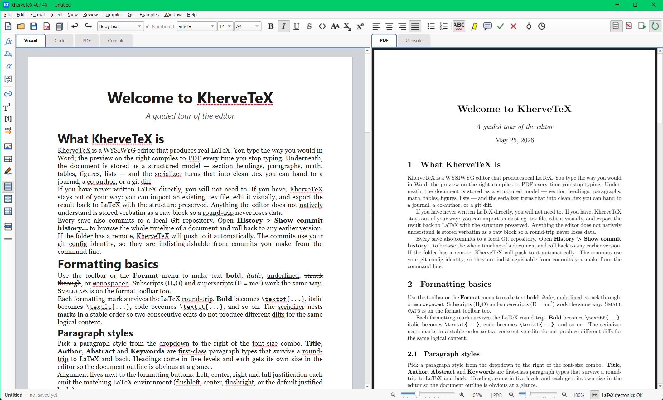Click the accept change green checkmark
The width and height of the screenshot is (663, 400).
pos(501,26)
